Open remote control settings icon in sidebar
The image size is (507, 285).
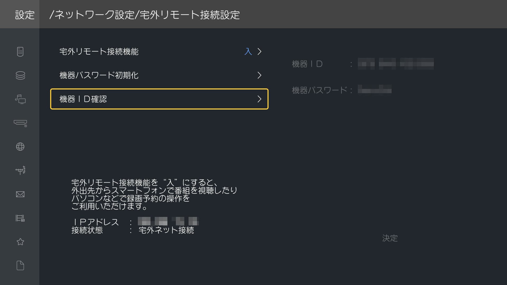click(20, 52)
